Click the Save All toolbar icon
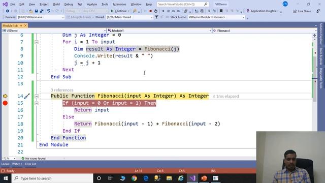 (x=42, y=11)
